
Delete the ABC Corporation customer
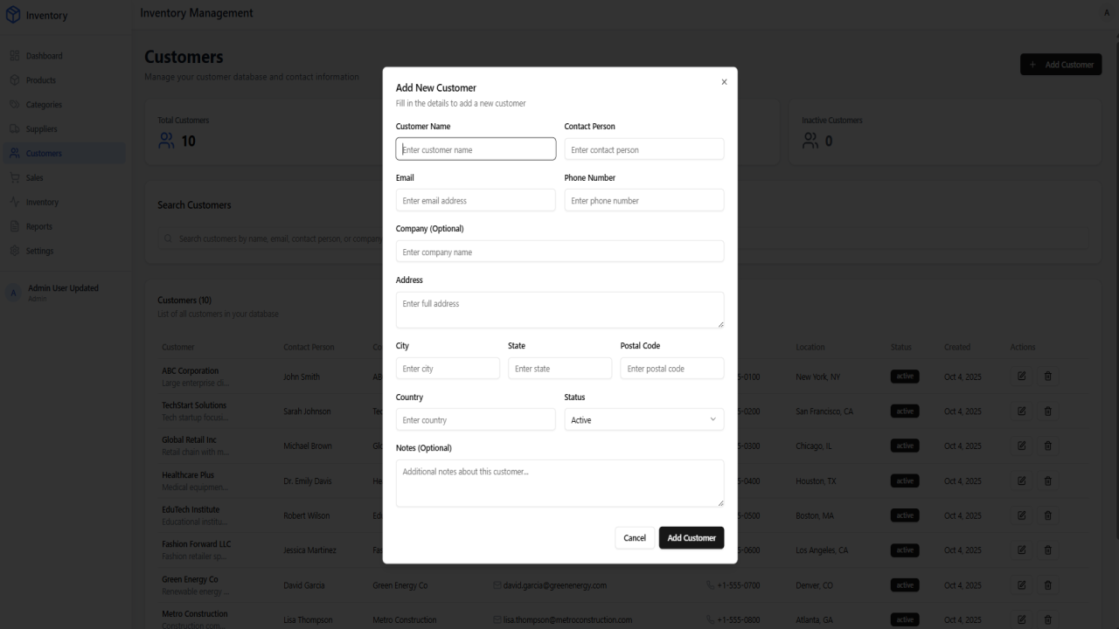pyautogui.click(x=1048, y=377)
